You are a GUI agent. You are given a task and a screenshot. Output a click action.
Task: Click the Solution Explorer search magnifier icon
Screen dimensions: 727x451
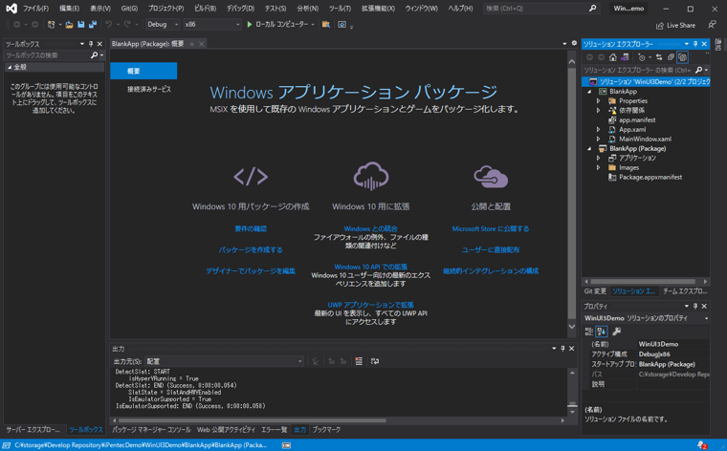pos(698,70)
